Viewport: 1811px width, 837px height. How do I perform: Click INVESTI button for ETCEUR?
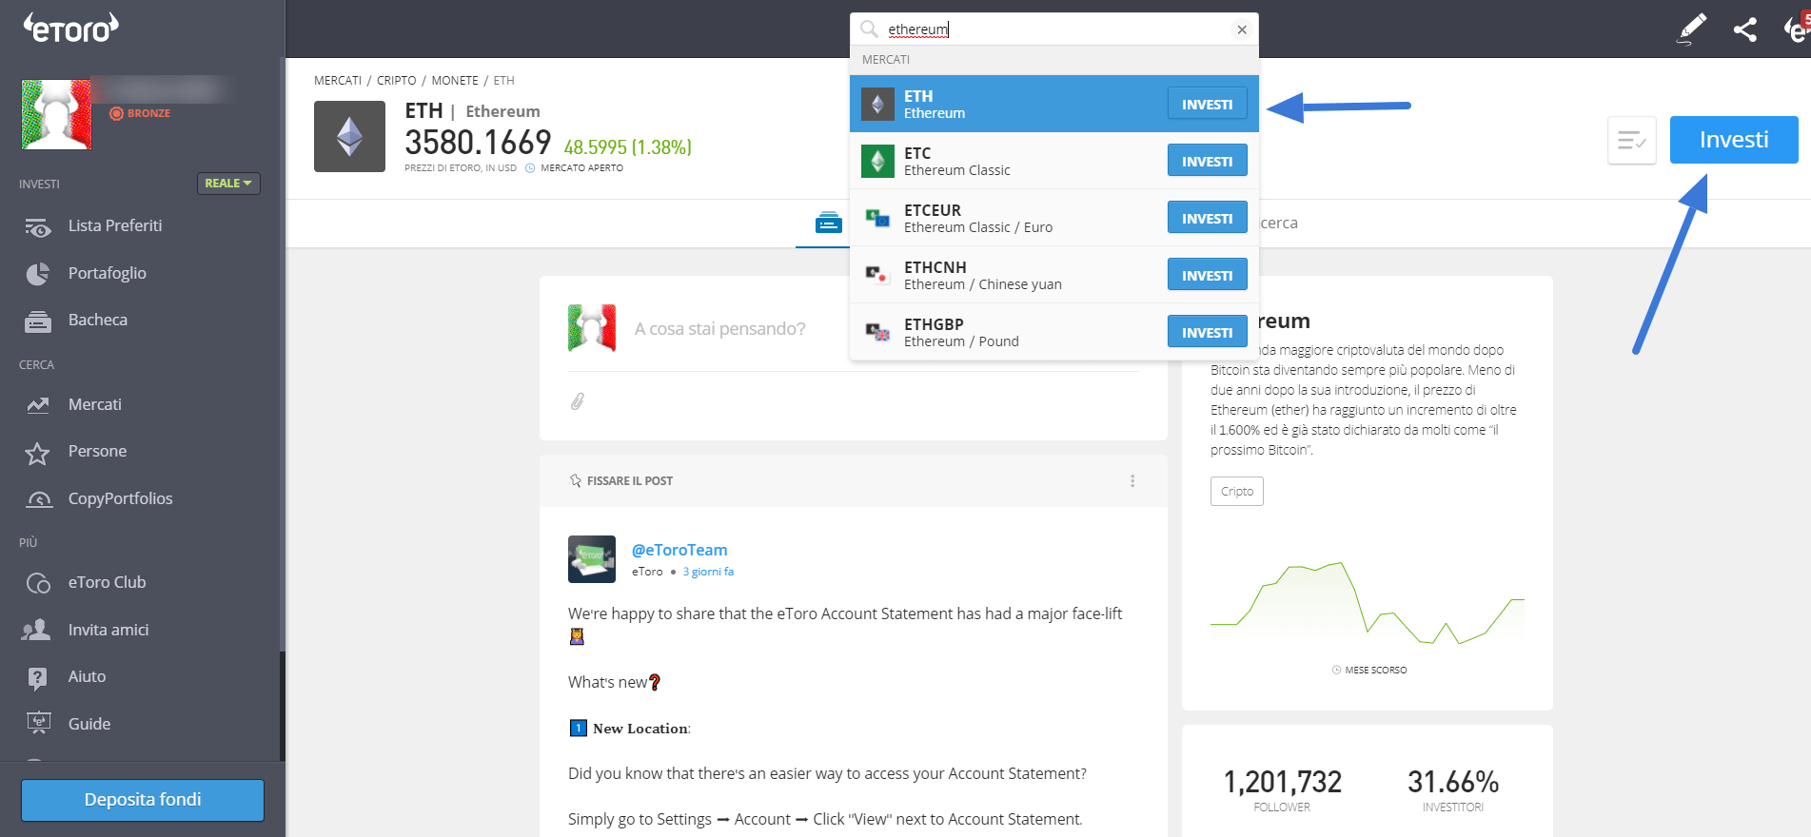1208,219
